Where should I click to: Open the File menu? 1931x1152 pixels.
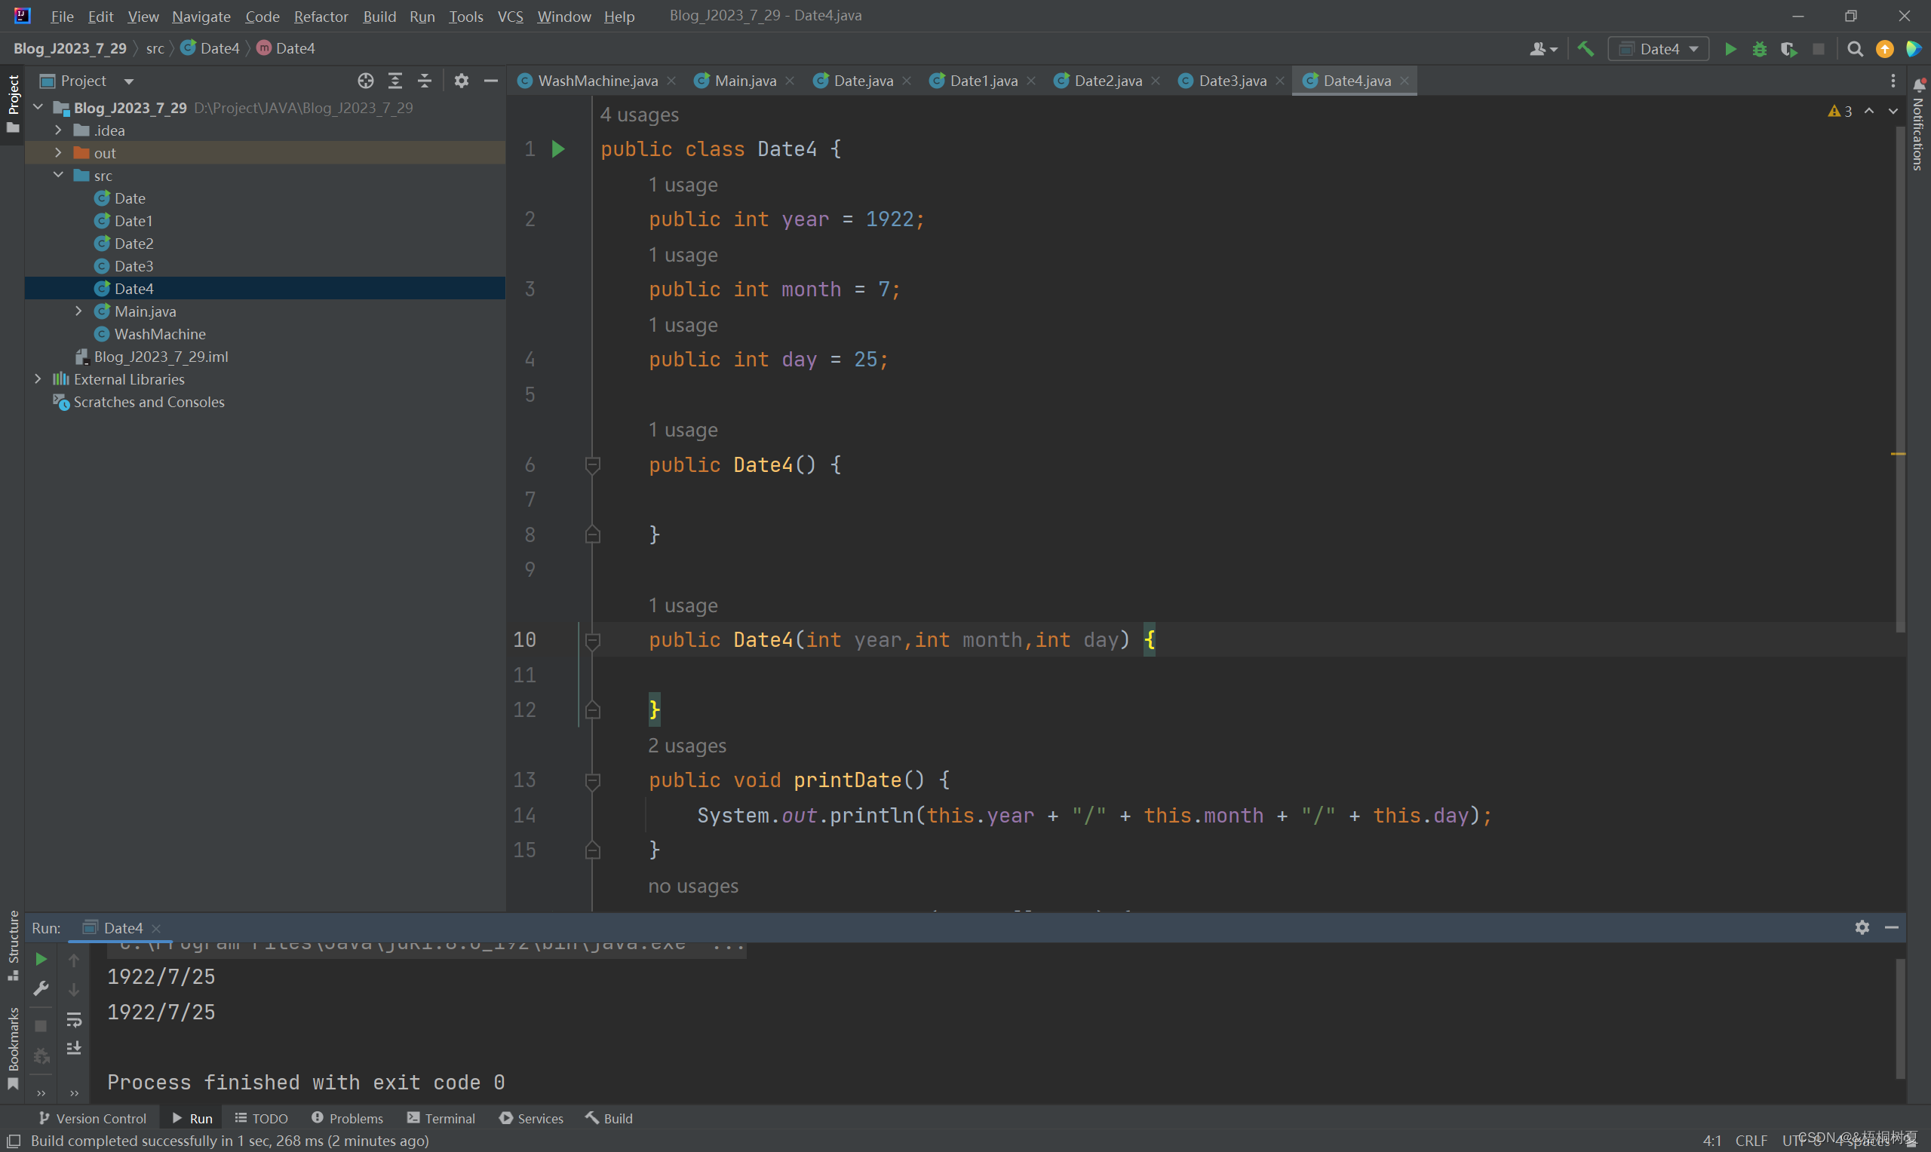click(62, 17)
